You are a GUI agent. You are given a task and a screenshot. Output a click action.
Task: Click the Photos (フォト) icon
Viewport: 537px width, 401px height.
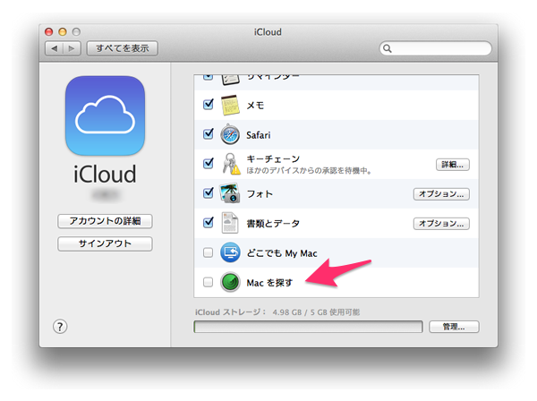tap(230, 193)
